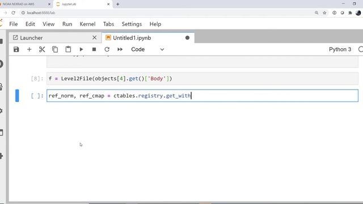Open the Settings menu
Screen dimensions: 363x204
coord(132,24)
